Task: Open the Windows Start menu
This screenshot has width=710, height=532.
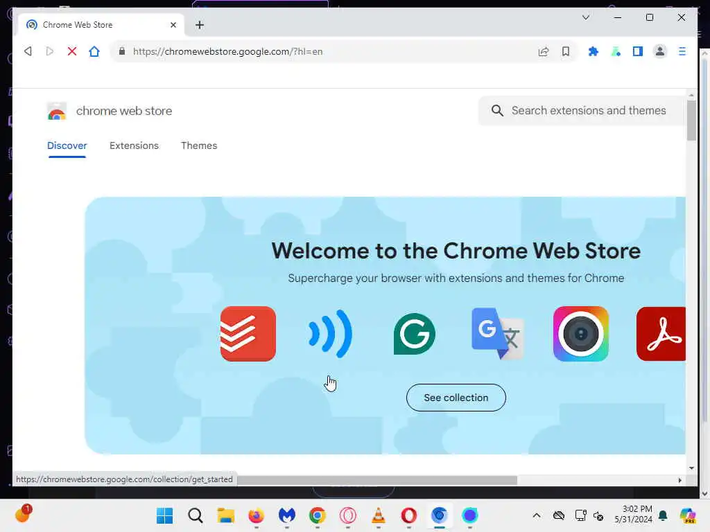Action: tap(165, 515)
